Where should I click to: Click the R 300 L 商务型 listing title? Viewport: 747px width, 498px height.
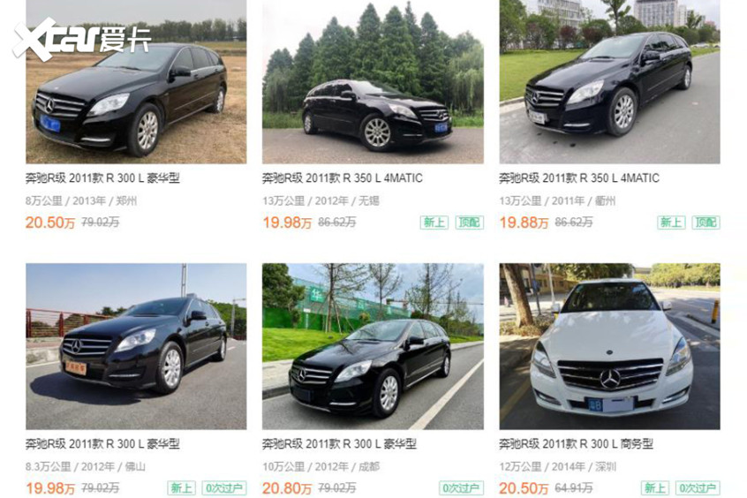point(576,444)
